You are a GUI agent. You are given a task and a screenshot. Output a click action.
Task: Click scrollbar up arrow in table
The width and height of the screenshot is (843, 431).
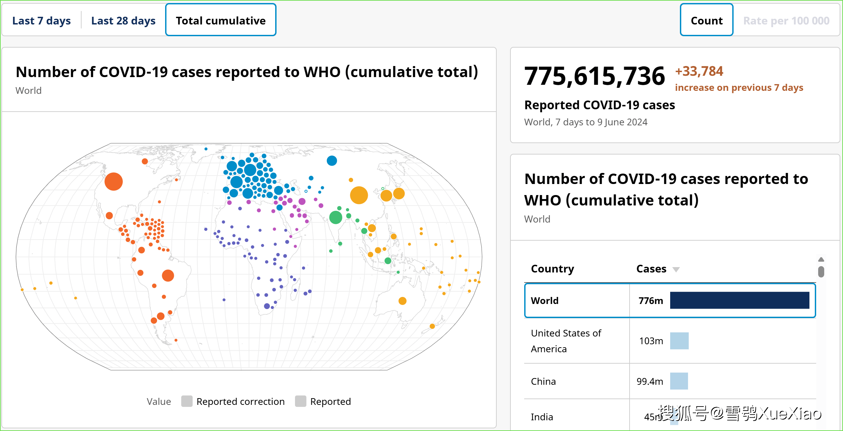point(821,259)
